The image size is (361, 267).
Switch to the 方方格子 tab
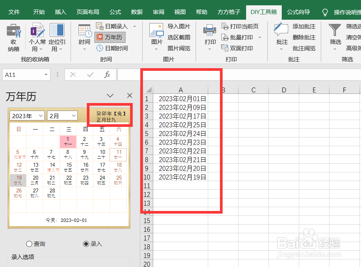pos(229,12)
